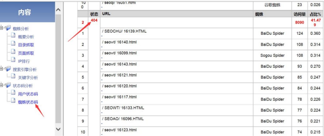Click the 蜘蛛分析 folder icon
The image size is (324, 136).
point(8,29)
